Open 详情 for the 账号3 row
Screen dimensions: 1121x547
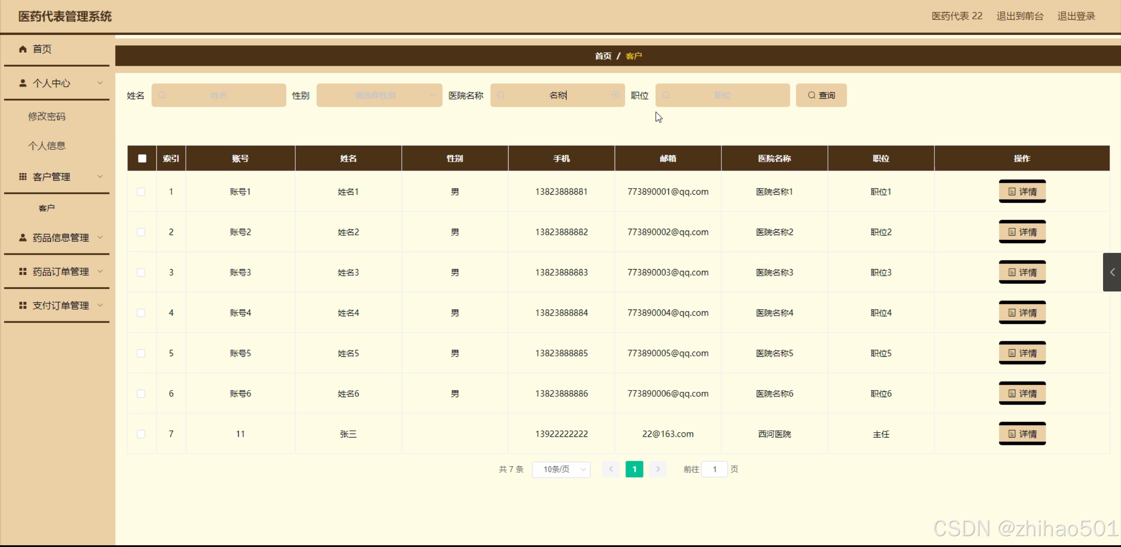coord(1022,272)
